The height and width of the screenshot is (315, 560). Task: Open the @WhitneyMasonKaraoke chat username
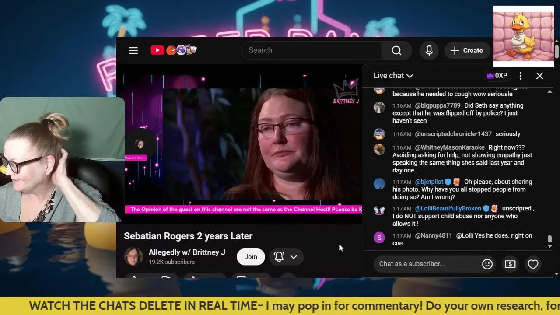pyautogui.click(x=450, y=147)
